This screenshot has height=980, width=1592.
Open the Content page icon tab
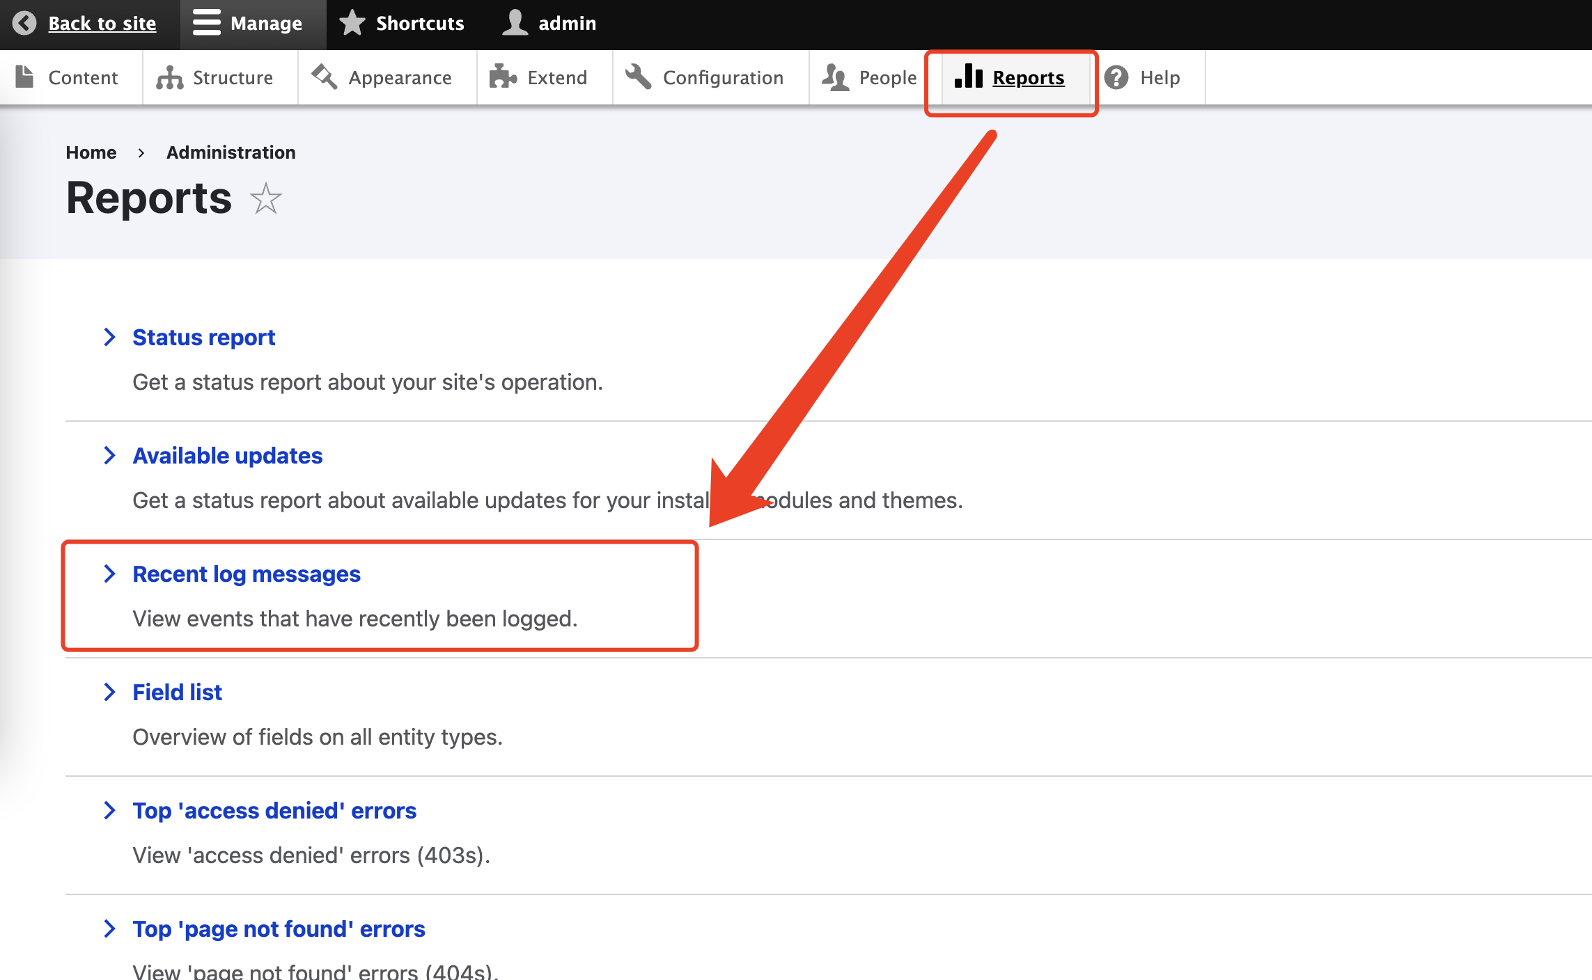[x=25, y=77]
